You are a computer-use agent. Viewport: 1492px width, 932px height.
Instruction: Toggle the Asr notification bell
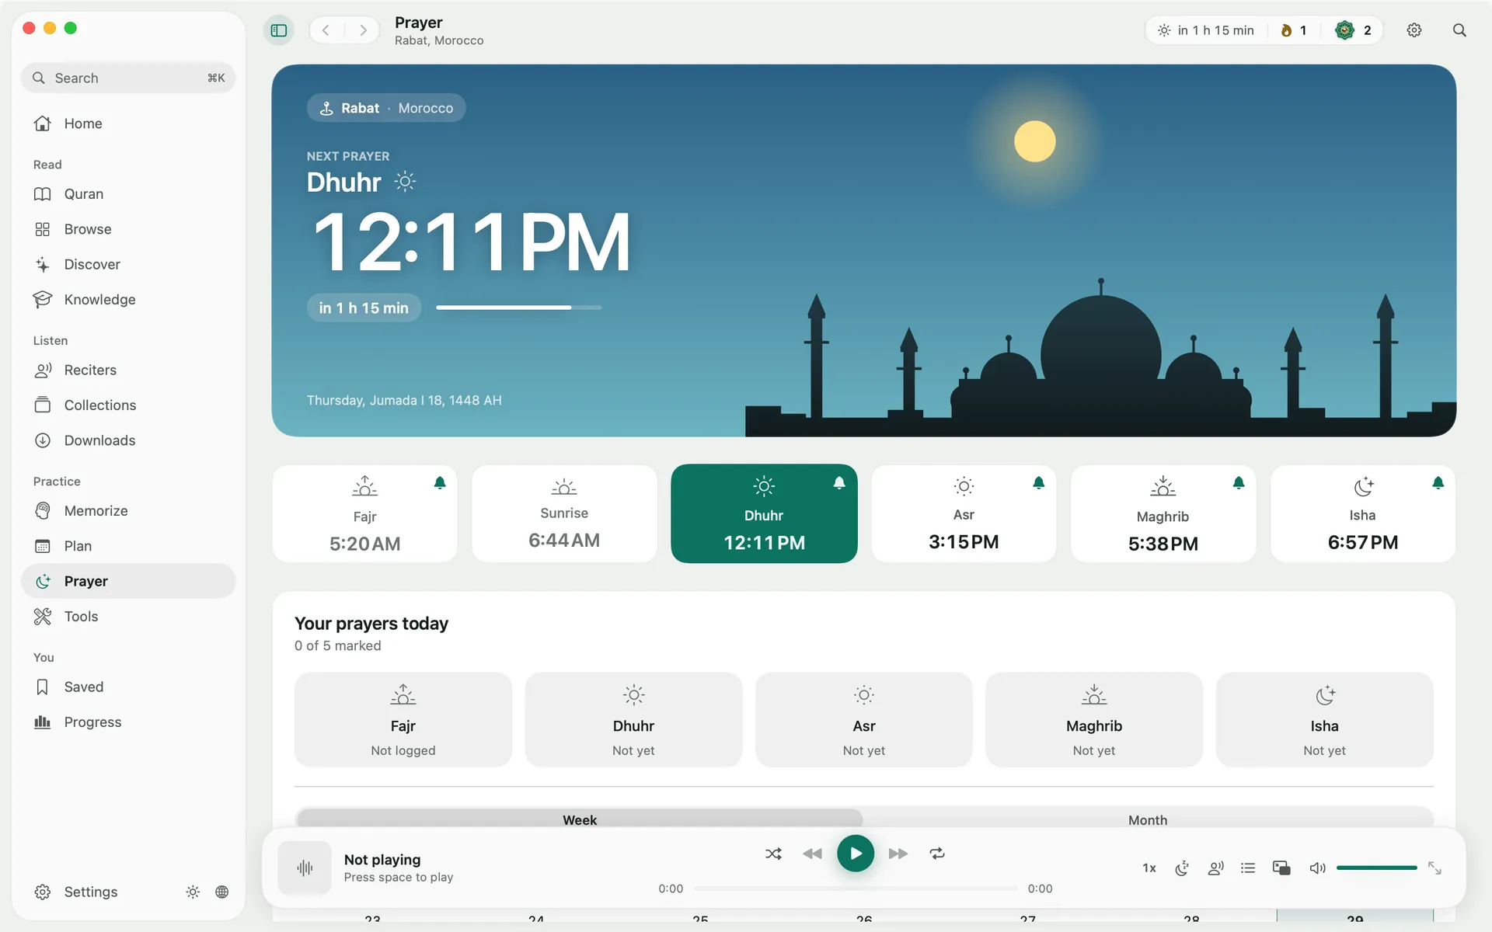[1039, 483]
